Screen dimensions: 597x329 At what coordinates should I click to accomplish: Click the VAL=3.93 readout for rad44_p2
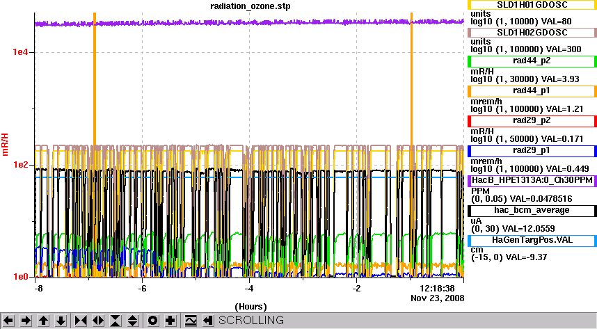click(x=562, y=79)
